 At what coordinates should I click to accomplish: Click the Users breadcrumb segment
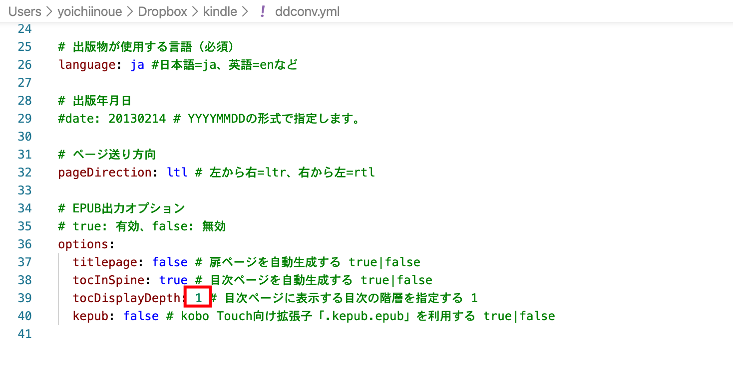point(25,11)
